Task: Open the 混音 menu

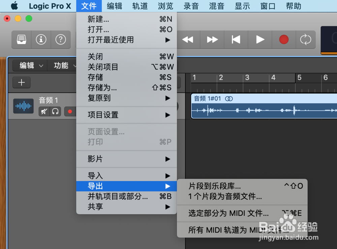Action: [x=217, y=6]
